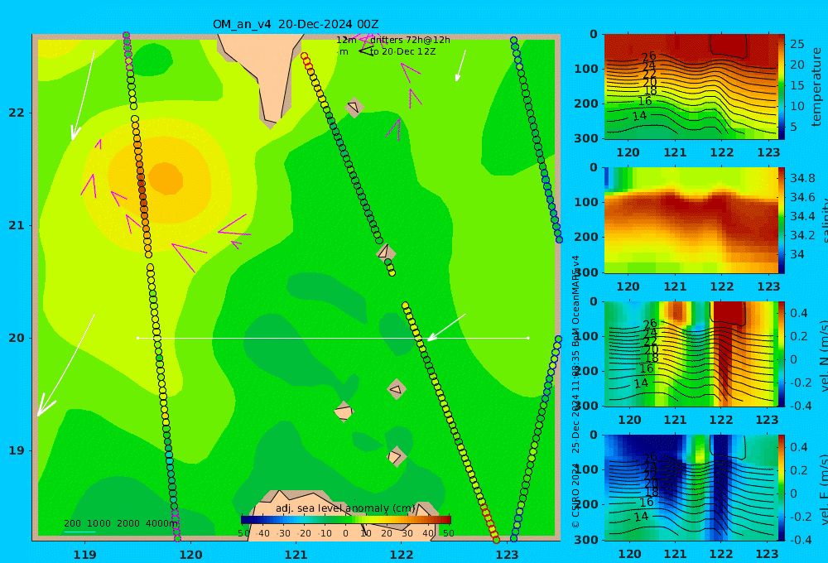Click the 'adj. sea level anomaly (cm)' label
This screenshot has width=828, height=563.
tap(345, 508)
